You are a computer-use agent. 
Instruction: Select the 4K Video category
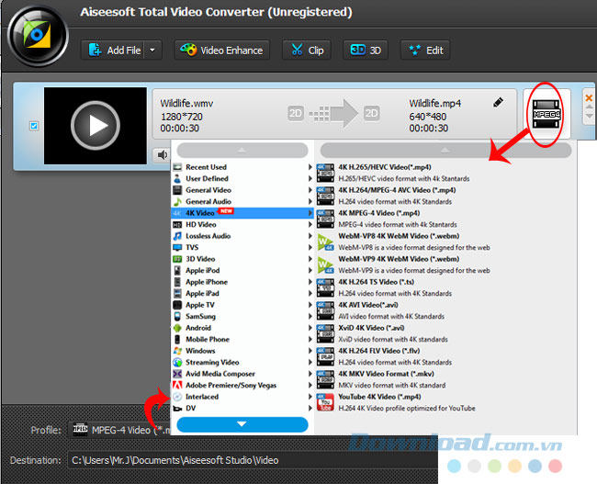pos(242,213)
